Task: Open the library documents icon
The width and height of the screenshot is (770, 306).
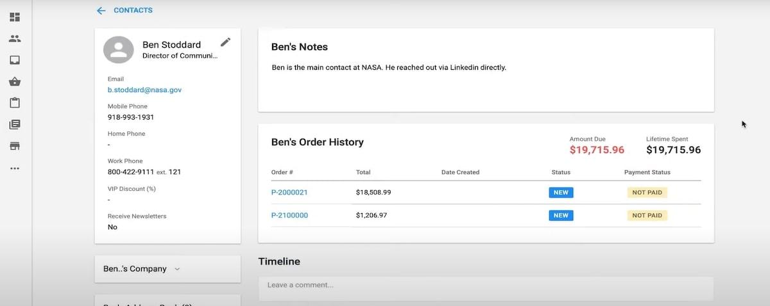Action: click(15, 125)
